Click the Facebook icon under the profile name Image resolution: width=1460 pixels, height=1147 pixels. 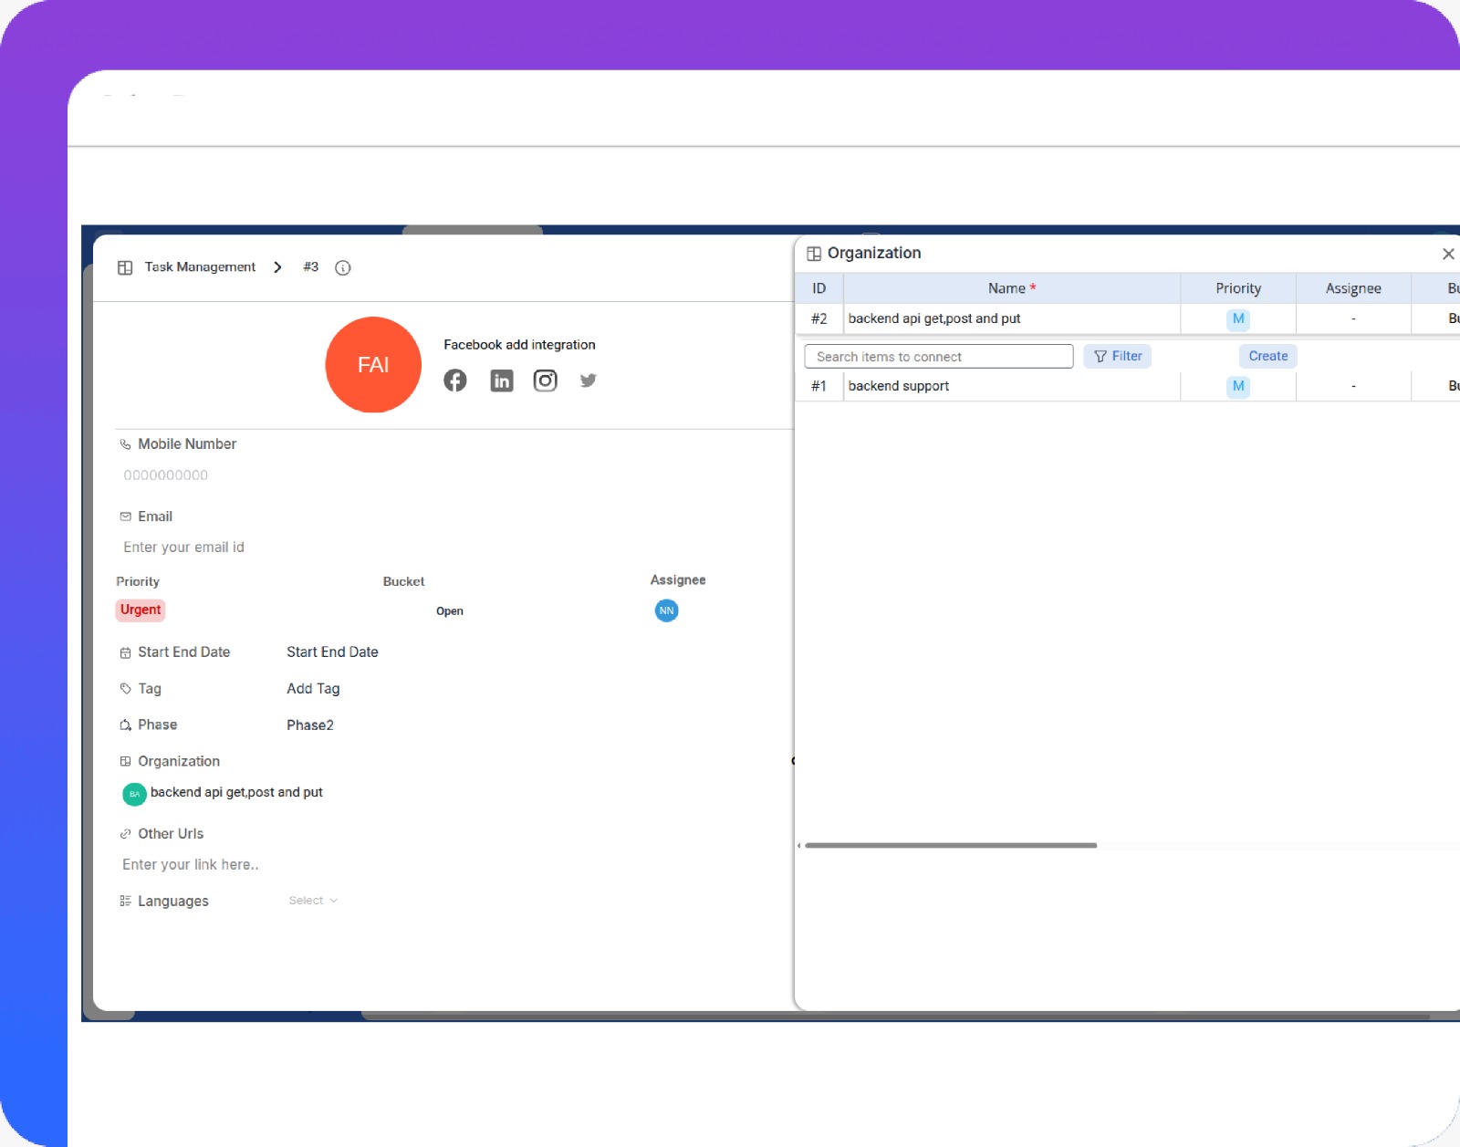click(x=455, y=381)
